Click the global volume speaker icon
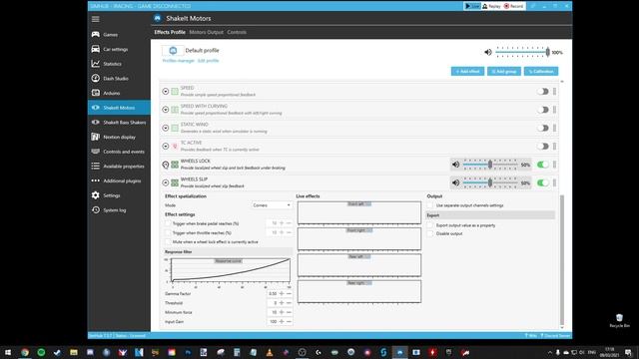Image resolution: width=639 pixels, height=359 pixels. (x=488, y=52)
